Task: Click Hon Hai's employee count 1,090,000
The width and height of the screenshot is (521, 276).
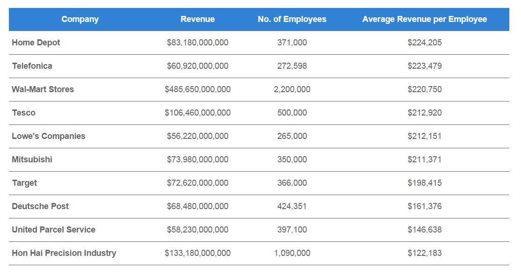Action: (292, 253)
